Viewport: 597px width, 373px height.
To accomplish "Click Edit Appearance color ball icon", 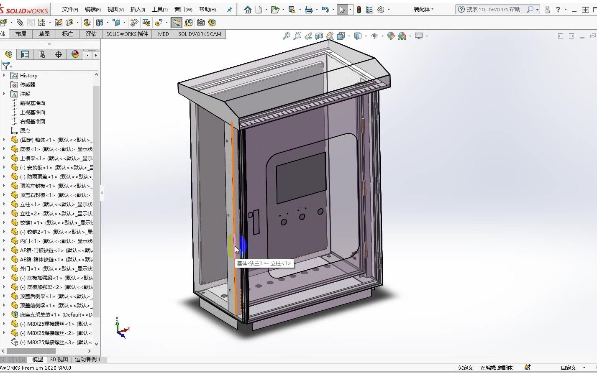I will pos(391,36).
